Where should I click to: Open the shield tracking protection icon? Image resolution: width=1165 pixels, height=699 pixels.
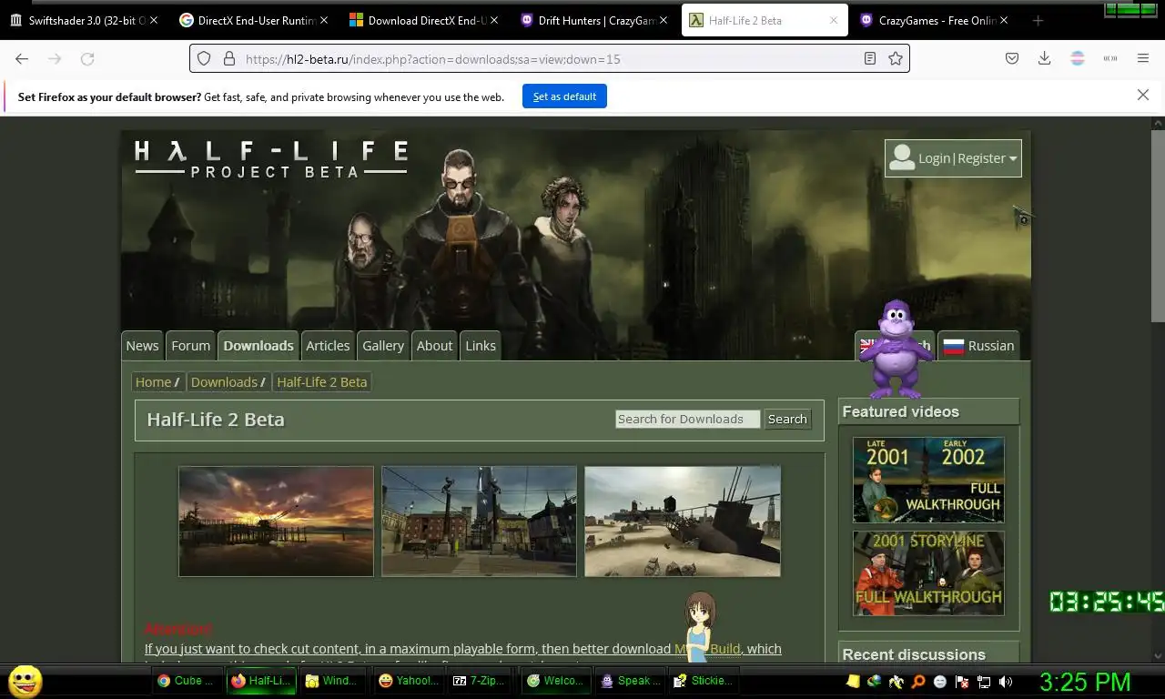204,58
